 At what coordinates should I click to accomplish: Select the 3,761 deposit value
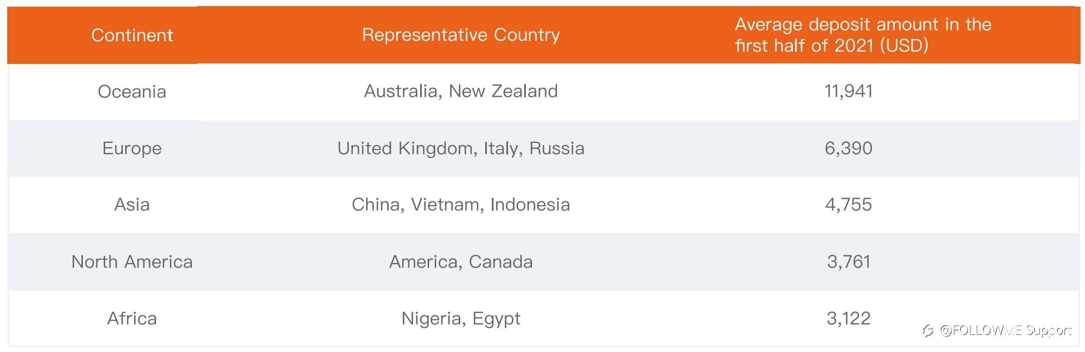[x=849, y=261]
